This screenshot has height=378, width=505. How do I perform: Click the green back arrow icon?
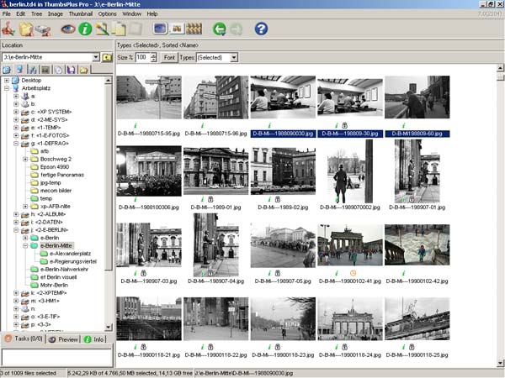220,29
